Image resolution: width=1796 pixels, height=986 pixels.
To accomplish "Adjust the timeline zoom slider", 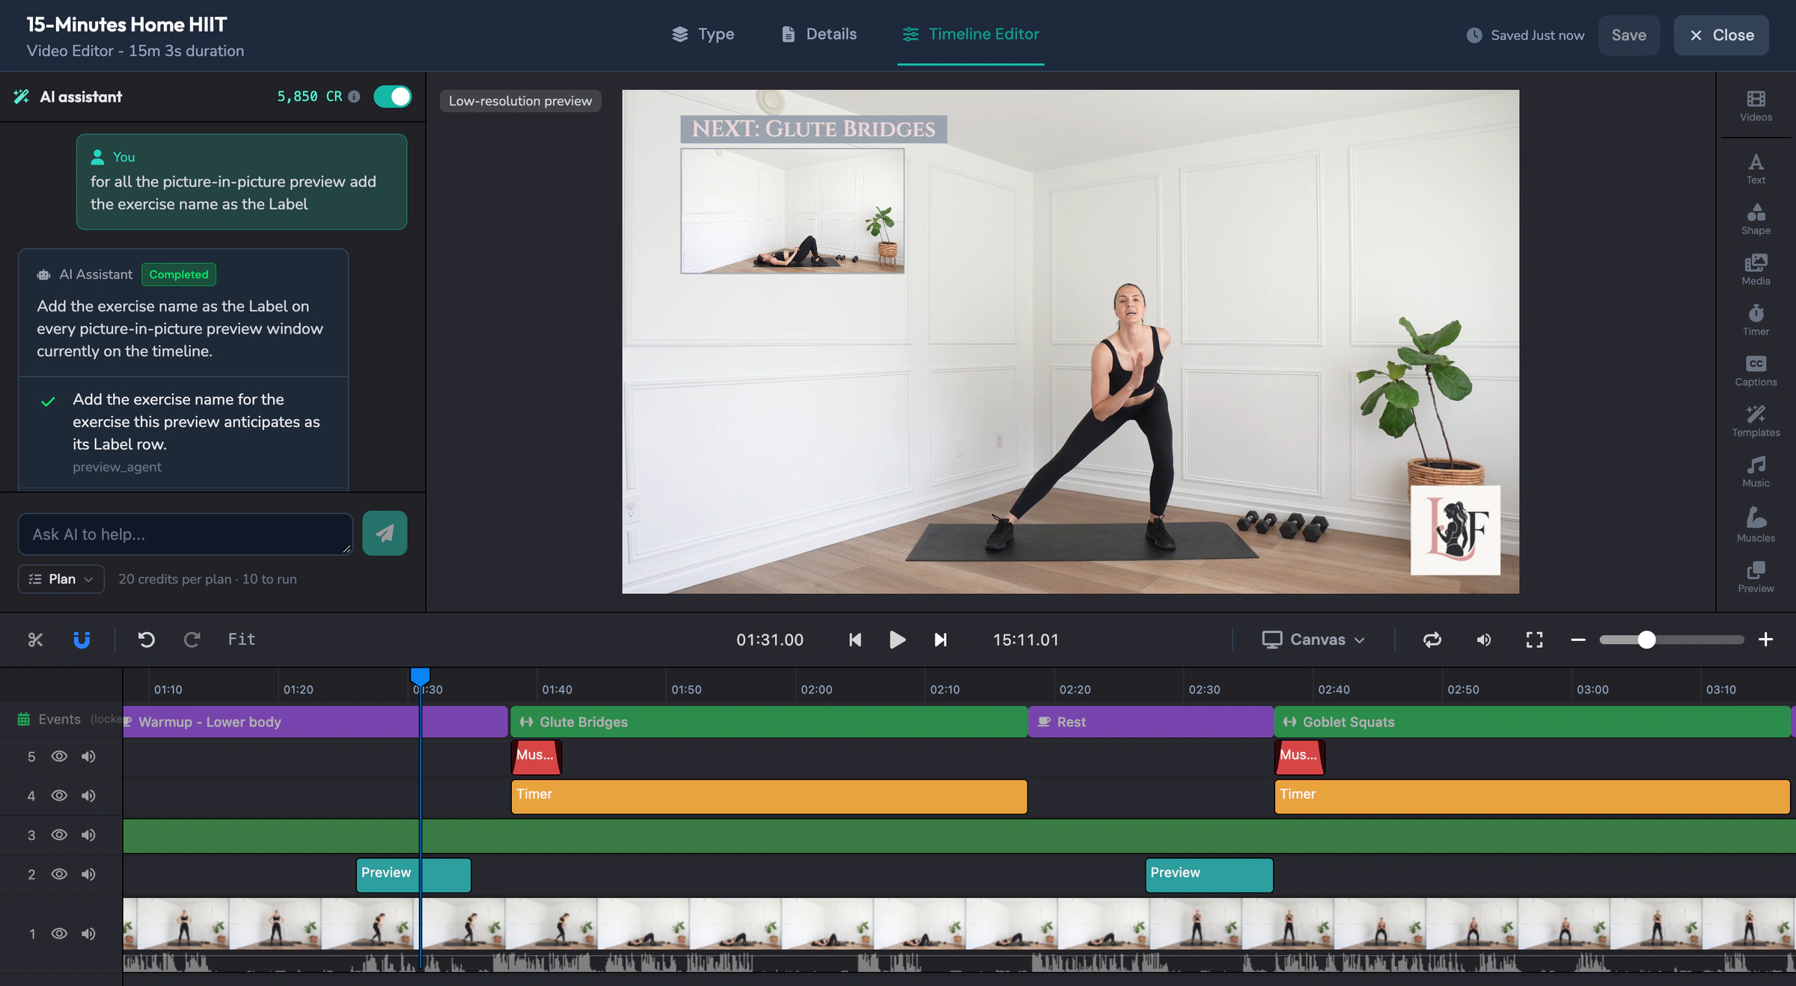I will click(1672, 640).
